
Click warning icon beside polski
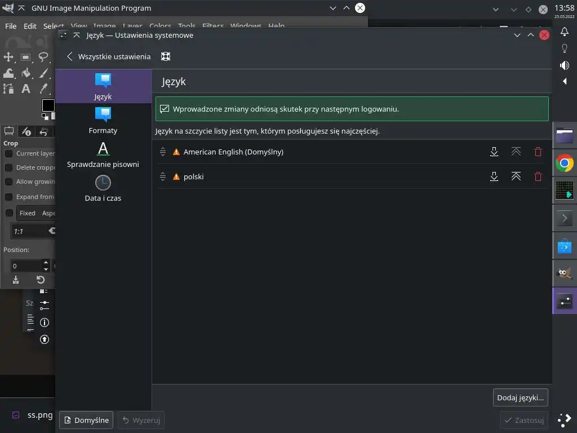tap(176, 176)
